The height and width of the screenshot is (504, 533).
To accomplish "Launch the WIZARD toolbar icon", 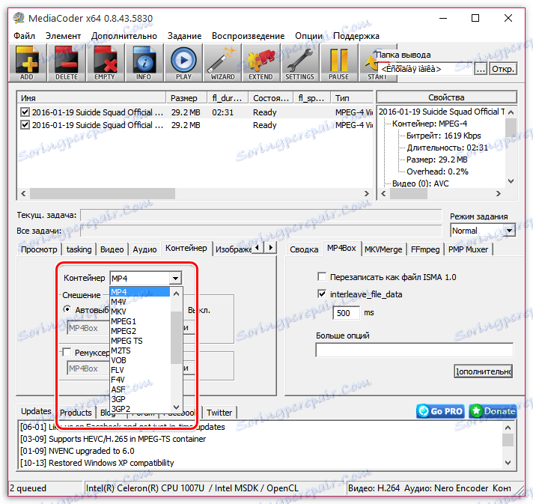I will [222, 63].
